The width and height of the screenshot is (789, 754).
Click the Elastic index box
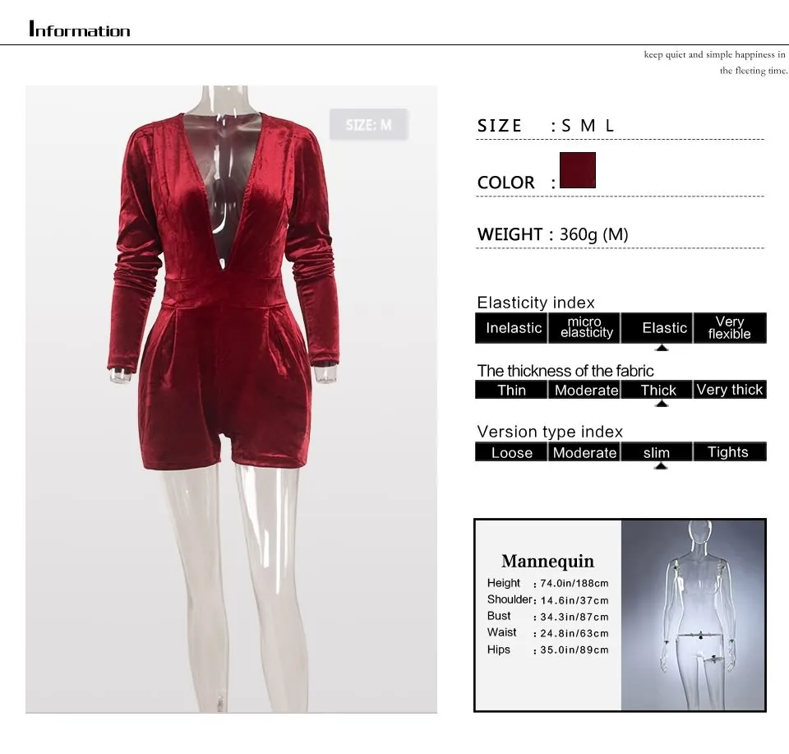(657, 328)
